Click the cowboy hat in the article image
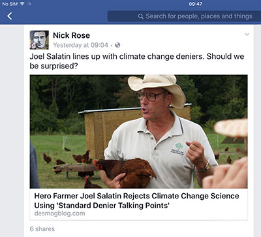 tap(157, 88)
